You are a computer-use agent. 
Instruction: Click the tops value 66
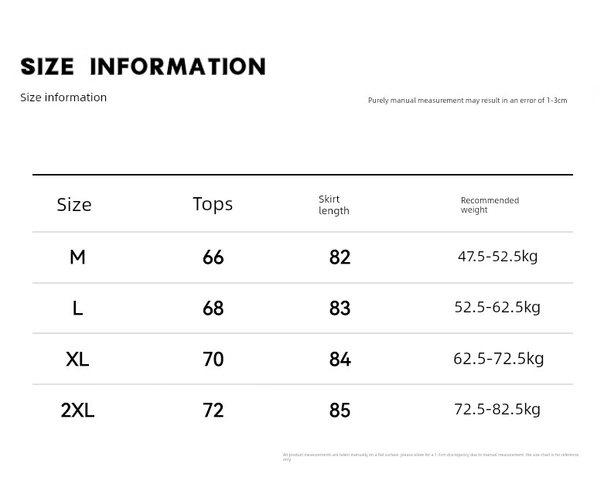[213, 257]
